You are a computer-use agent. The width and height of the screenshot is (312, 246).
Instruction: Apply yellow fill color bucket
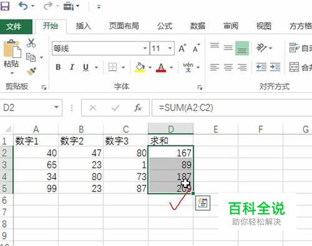point(140,67)
